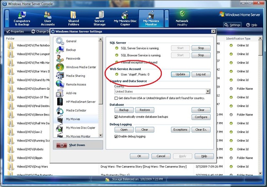Toggle get data from USA or UK checkbox
267x187 pixels.
116,98
